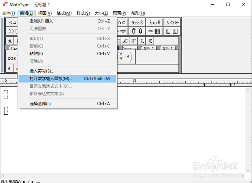Click the first empty equation slot
The image size is (252, 183).
6,94
